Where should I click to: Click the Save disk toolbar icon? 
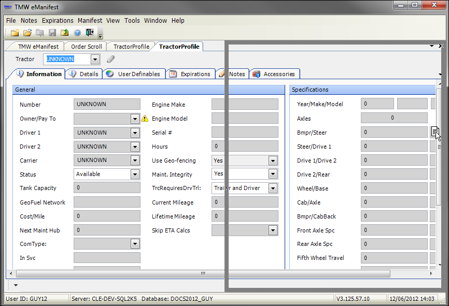coord(52,33)
